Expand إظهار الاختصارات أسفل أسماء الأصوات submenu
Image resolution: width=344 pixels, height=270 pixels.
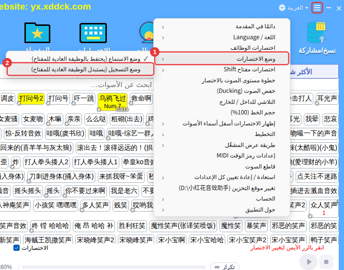222,124
